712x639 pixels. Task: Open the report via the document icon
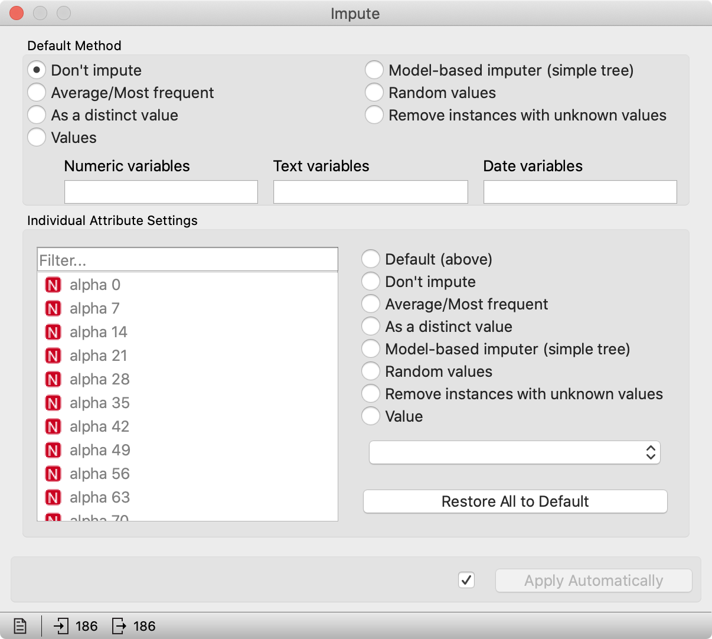coord(19,625)
